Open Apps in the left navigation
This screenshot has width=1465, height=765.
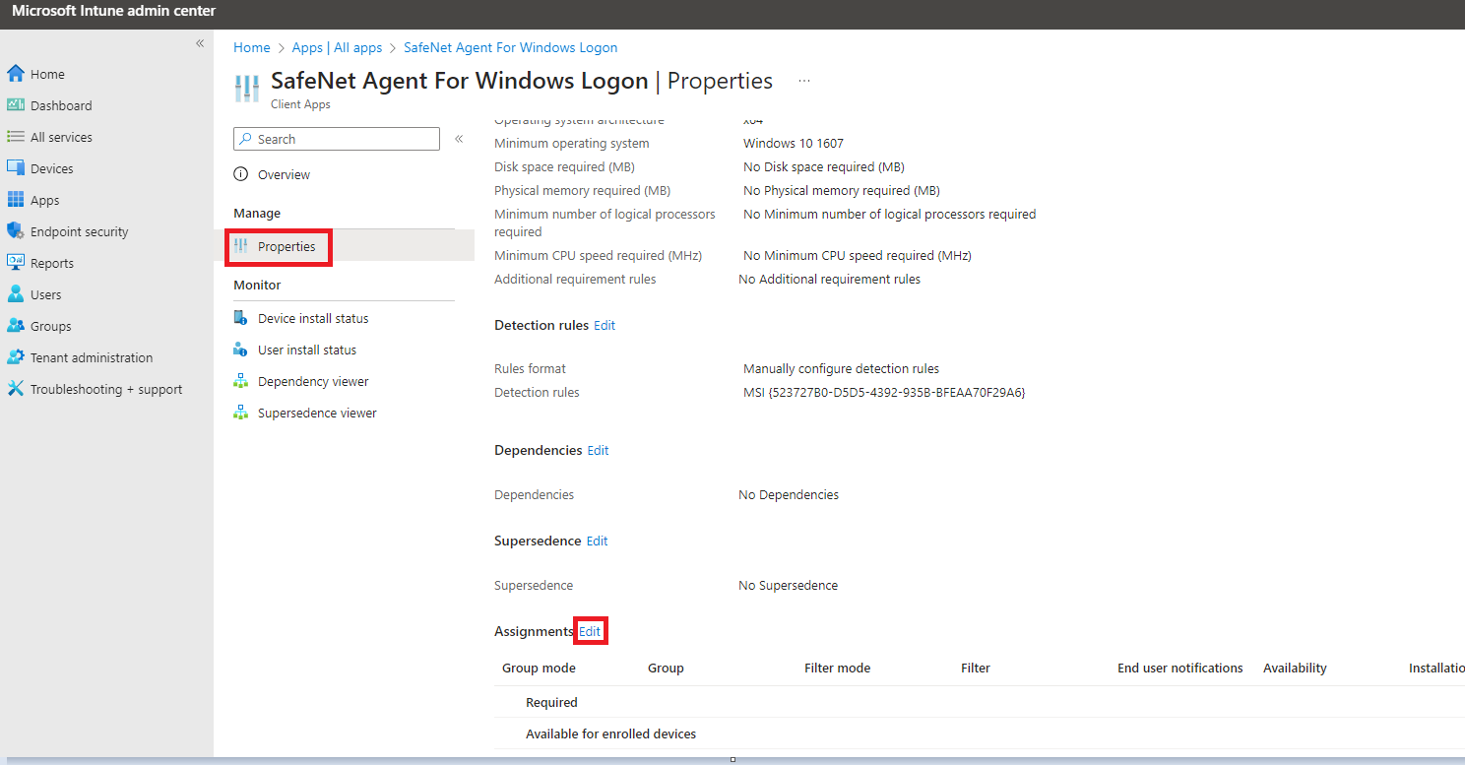[x=45, y=200]
